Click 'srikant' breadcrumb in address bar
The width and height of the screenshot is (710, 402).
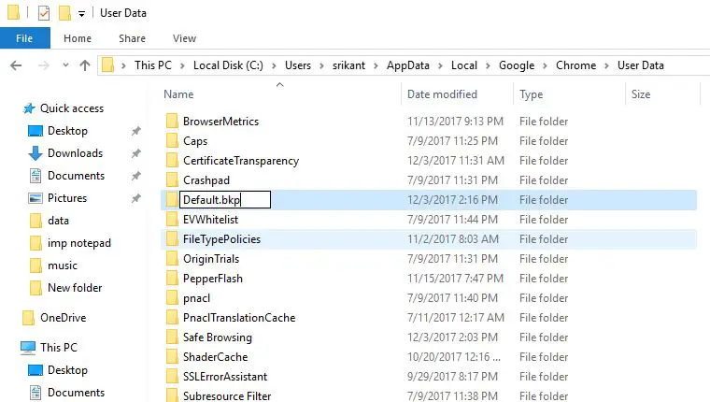348,65
